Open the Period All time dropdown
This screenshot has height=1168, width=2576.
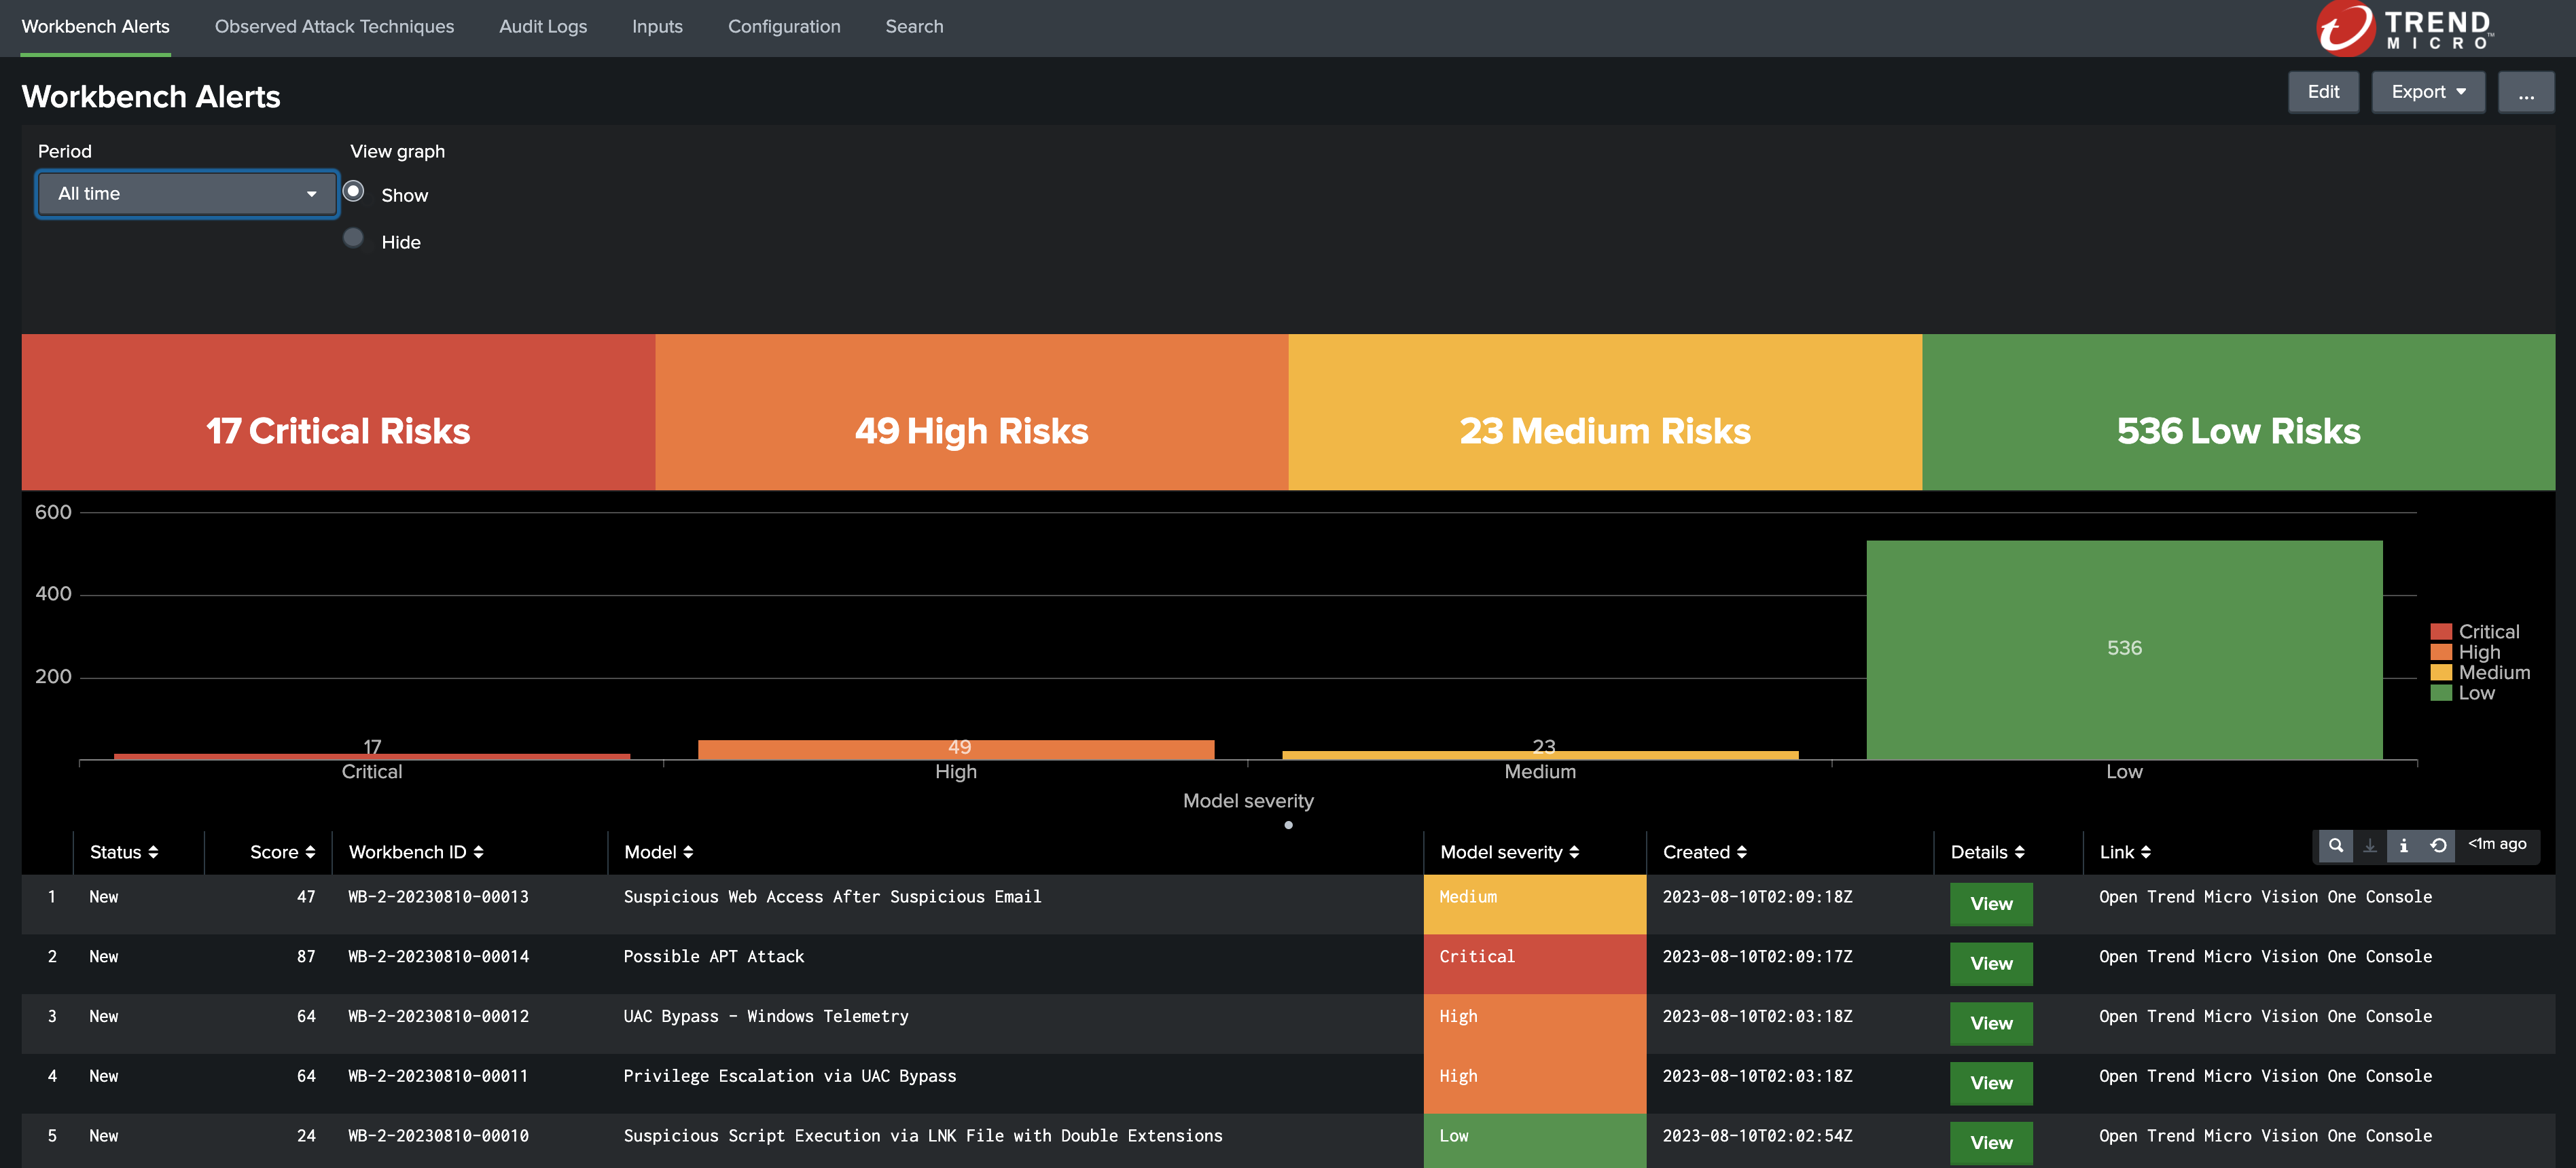point(187,194)
